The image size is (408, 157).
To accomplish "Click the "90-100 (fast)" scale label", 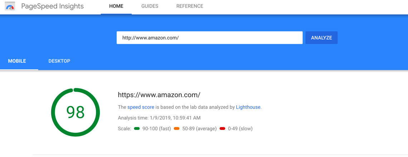I will 156,128.
